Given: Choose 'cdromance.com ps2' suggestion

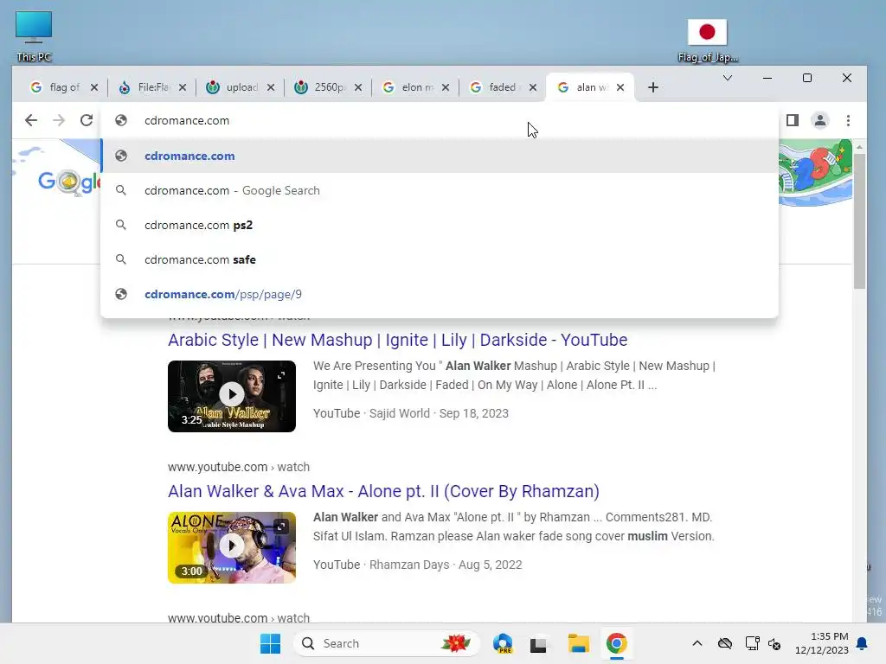Looking at the screenshot, I should click(x=440, y=225).
